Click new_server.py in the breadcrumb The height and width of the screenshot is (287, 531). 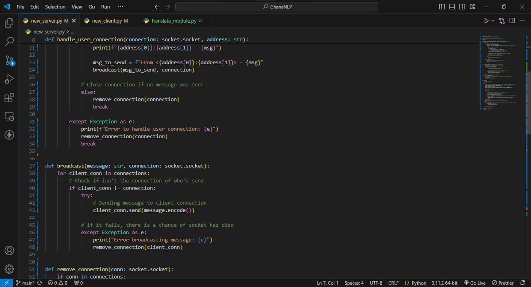[x=49, y=31]
